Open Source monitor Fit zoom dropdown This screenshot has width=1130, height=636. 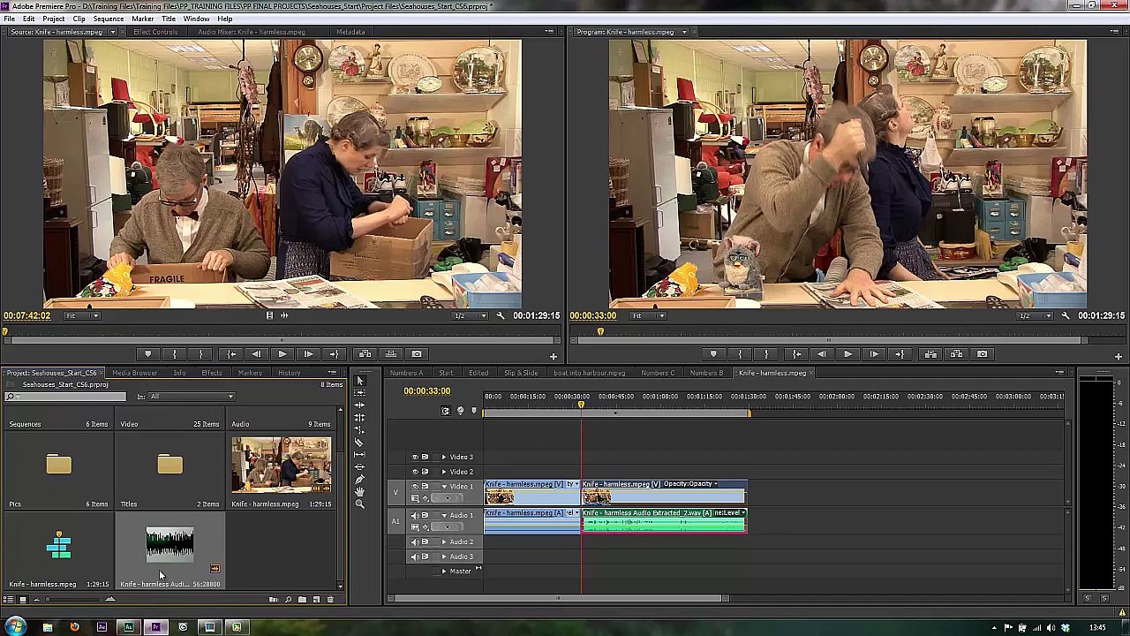[82, 315]
